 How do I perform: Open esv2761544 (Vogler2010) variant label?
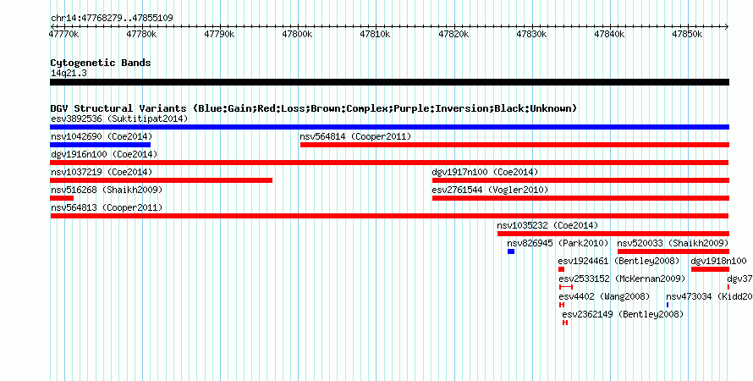(x=490, y=190)
